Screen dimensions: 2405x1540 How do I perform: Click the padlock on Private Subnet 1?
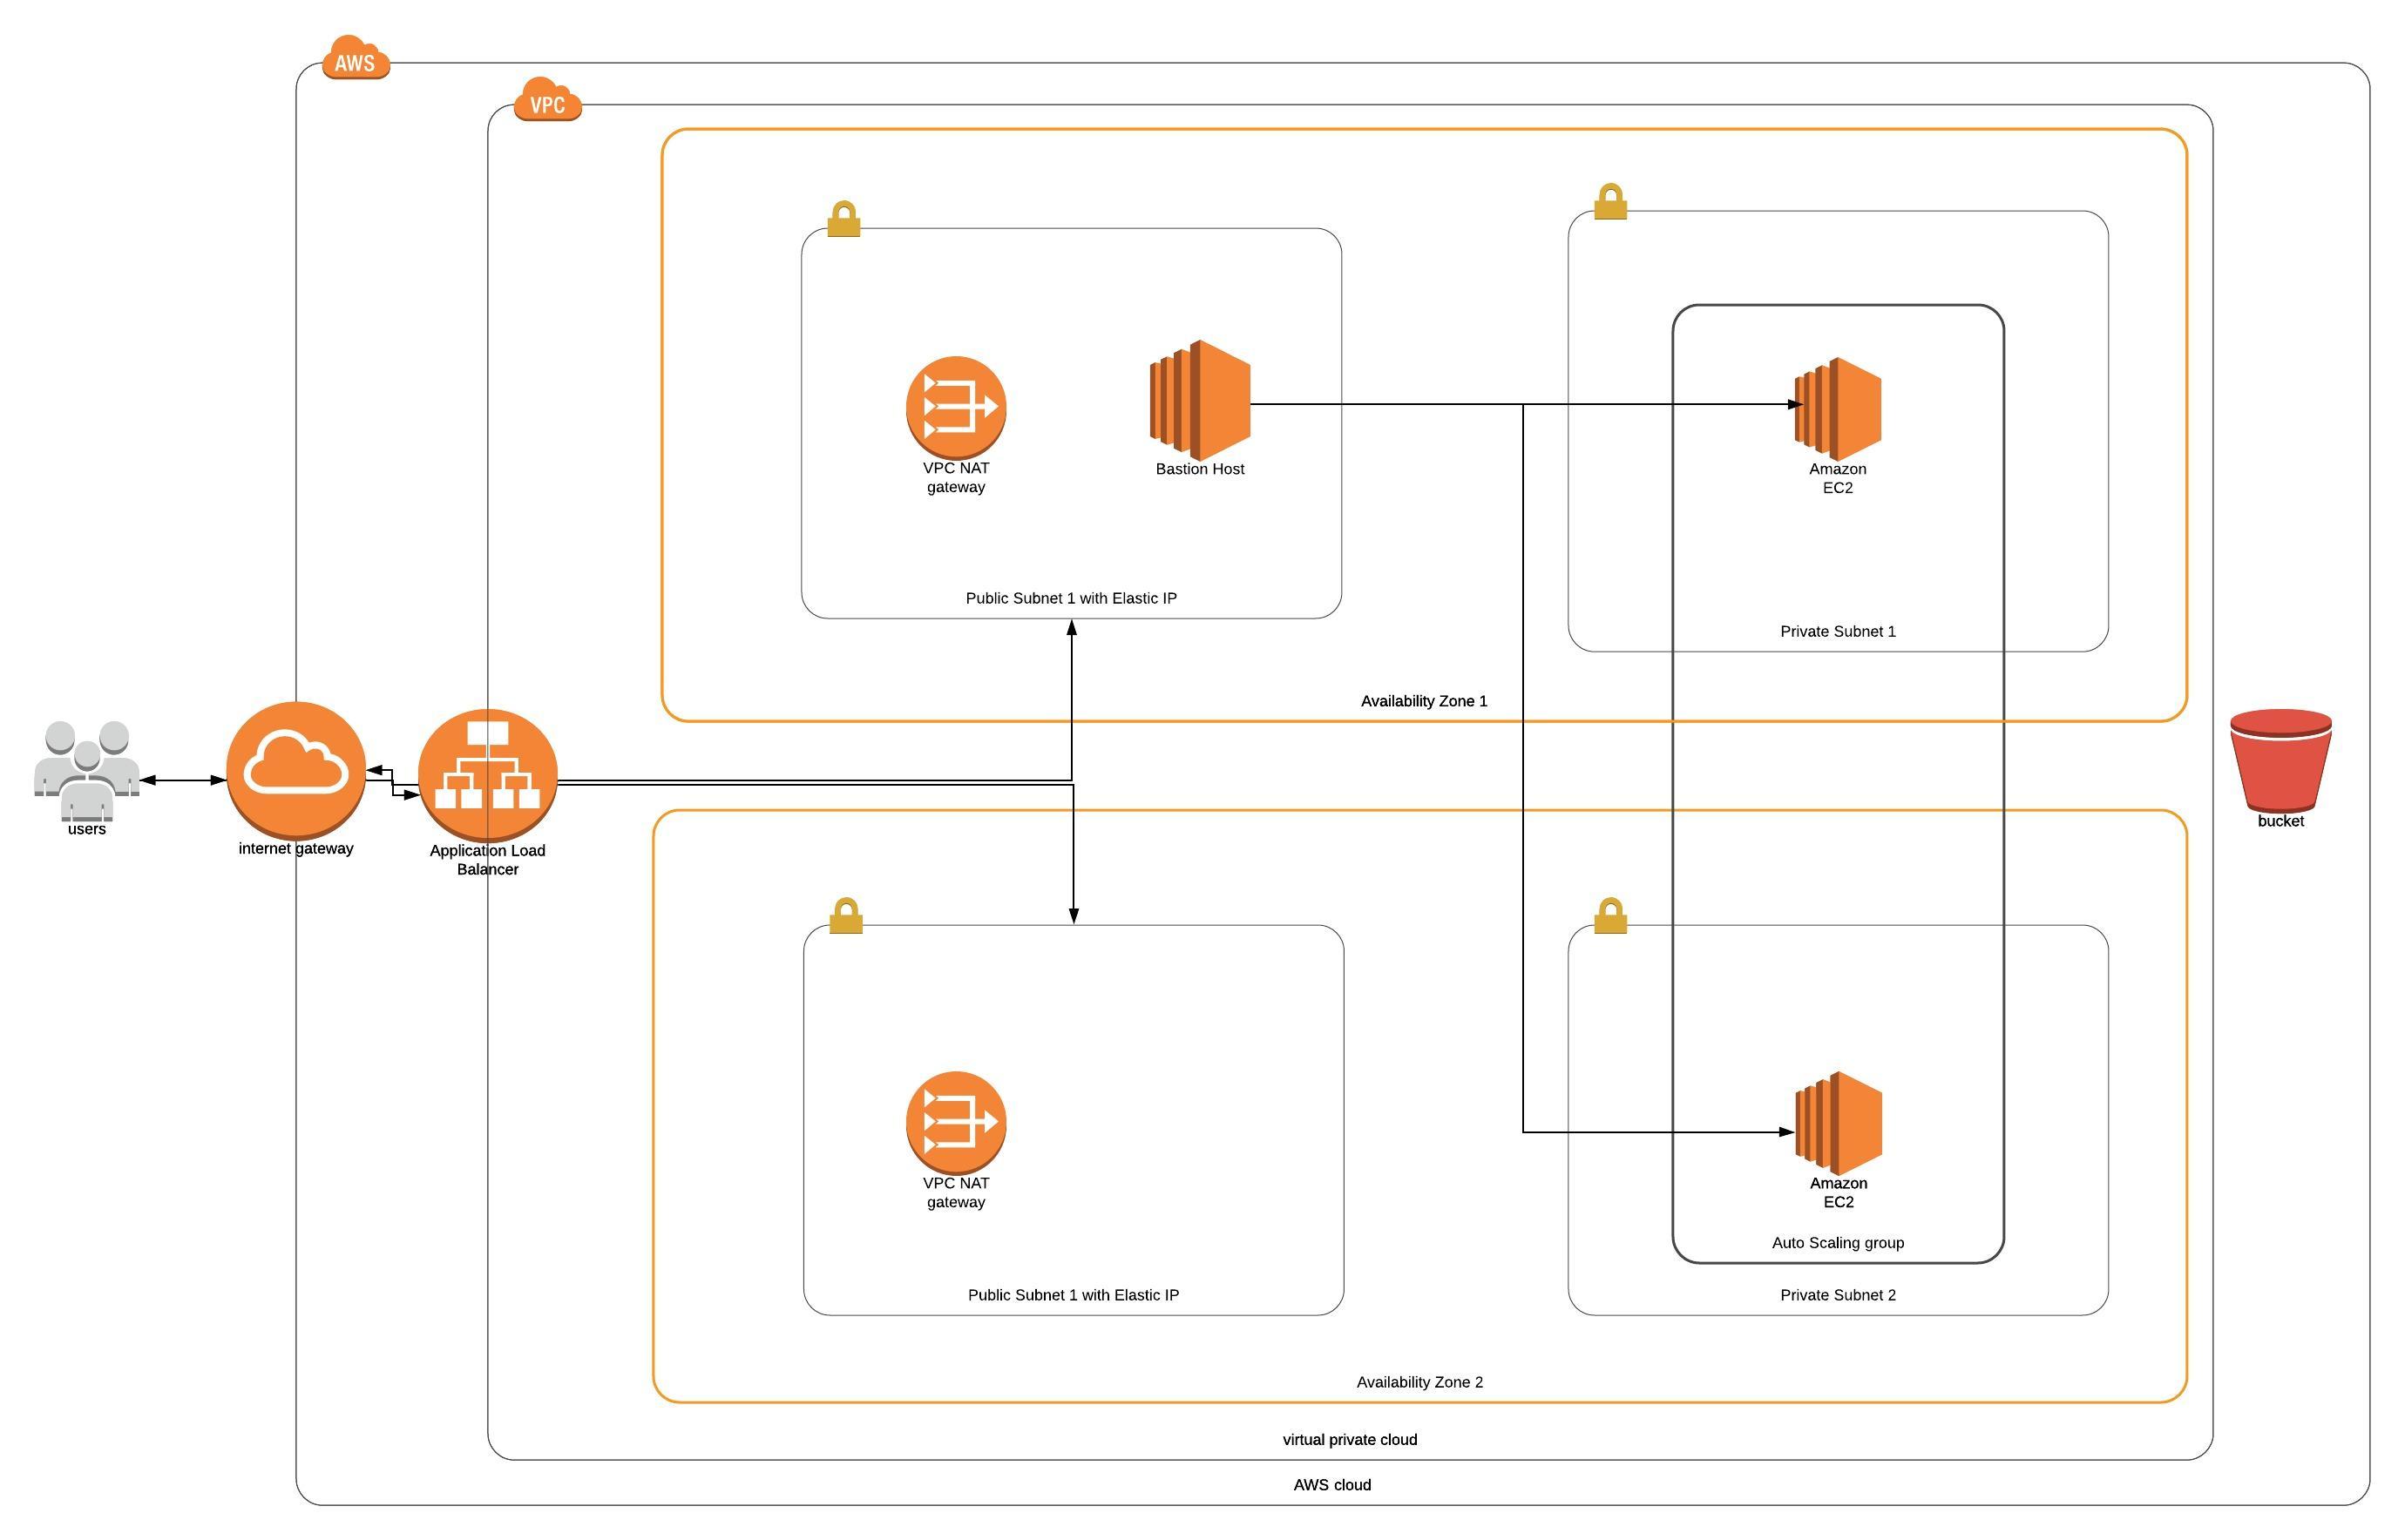pos(1609,202)
